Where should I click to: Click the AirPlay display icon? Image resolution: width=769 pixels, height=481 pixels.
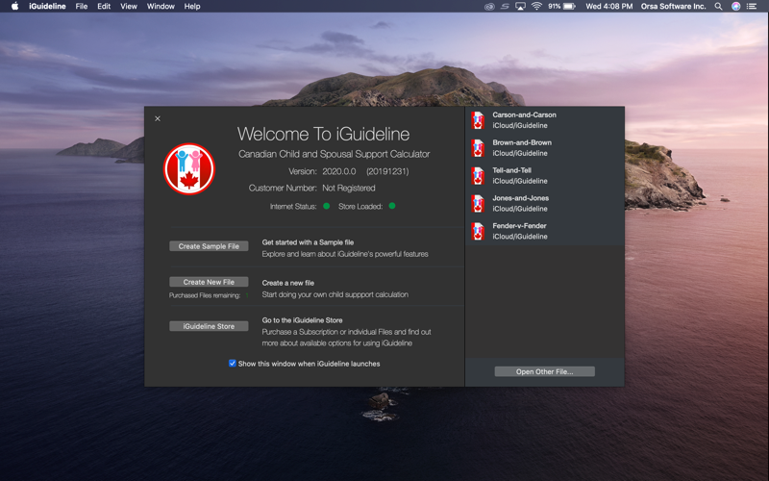coord(520,7)
